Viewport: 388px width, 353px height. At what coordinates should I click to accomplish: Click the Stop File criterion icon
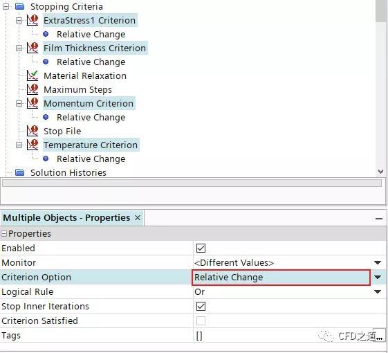pos(33,131)
